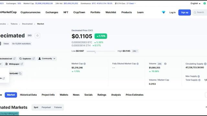Viewport: 207px width, 116px height.
Task: Click the CoinMarketCap logo
Action: pyautogui.click(x=8, y=12)
